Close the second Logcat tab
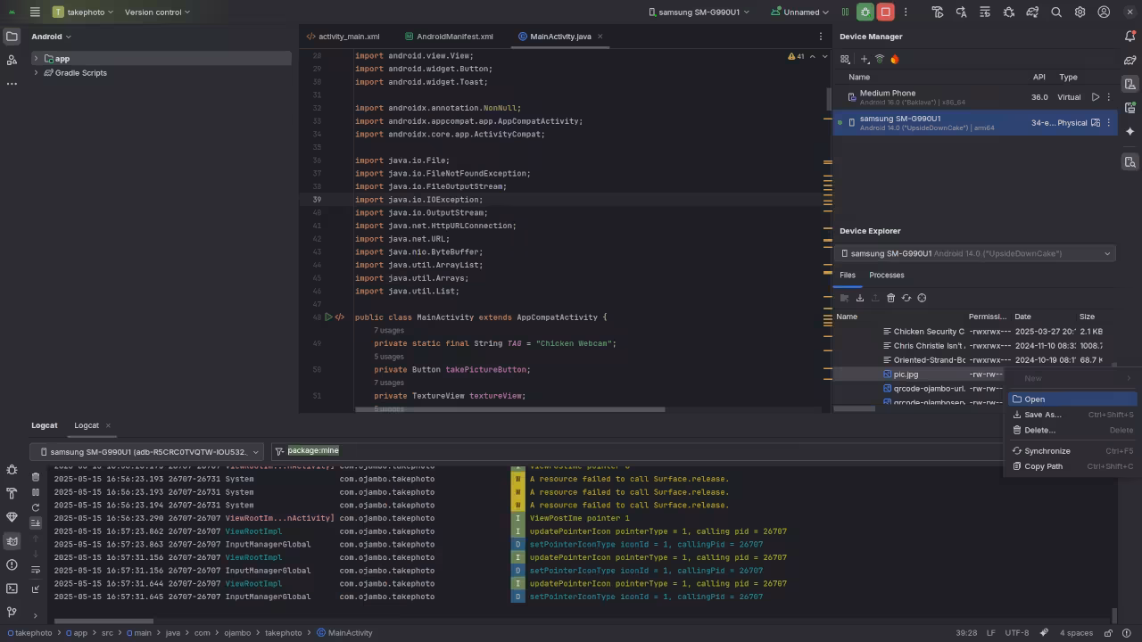Image resolution: width=1142 pixels, height=642 pixels. [108, 425]
